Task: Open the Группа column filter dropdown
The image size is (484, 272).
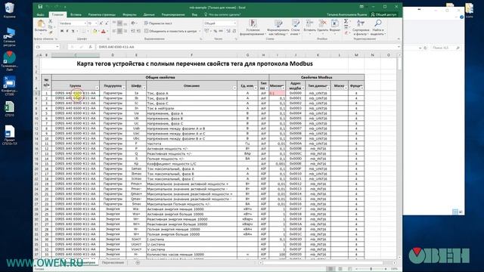Action: pos(97,88)
